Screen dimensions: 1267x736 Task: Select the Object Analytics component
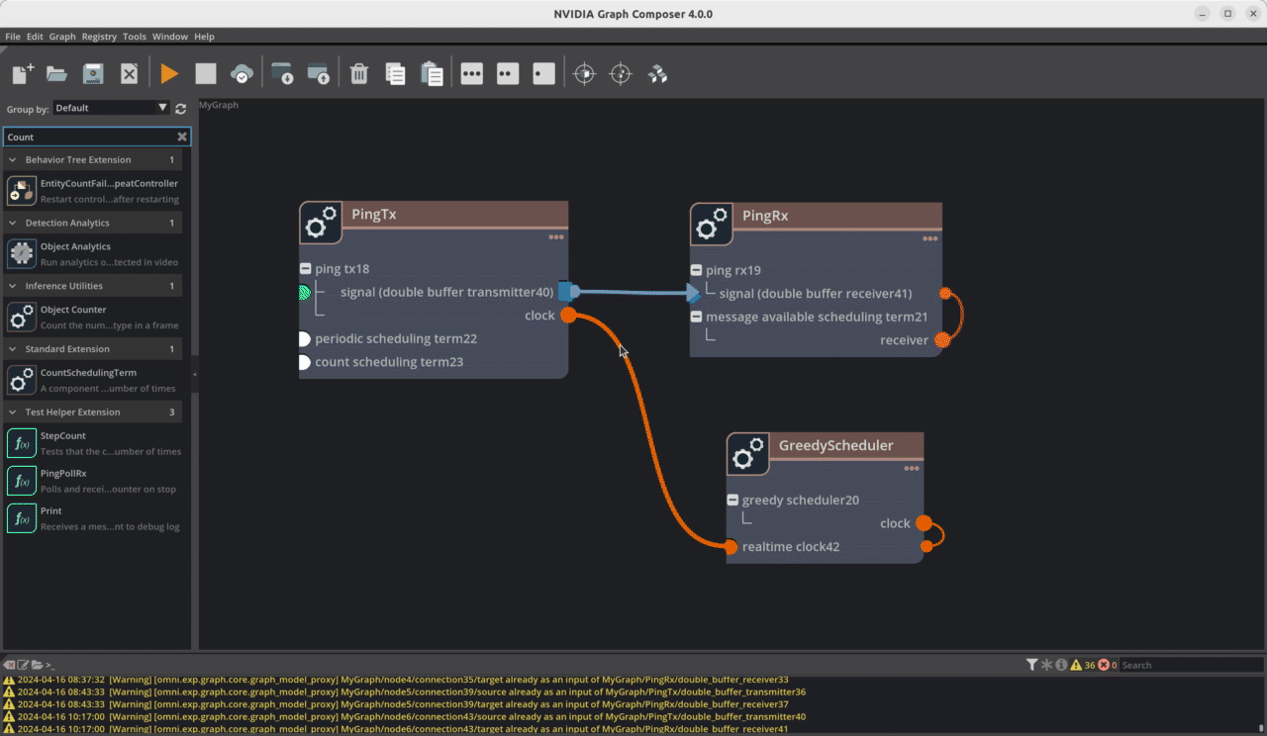pos(95,254)
